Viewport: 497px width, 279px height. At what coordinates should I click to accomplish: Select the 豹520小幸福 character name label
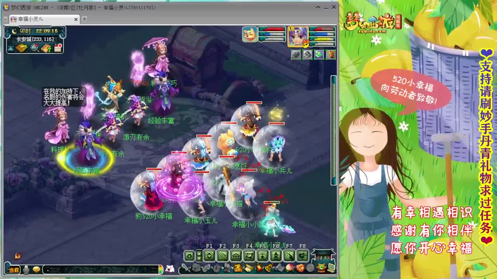[154, 216]
